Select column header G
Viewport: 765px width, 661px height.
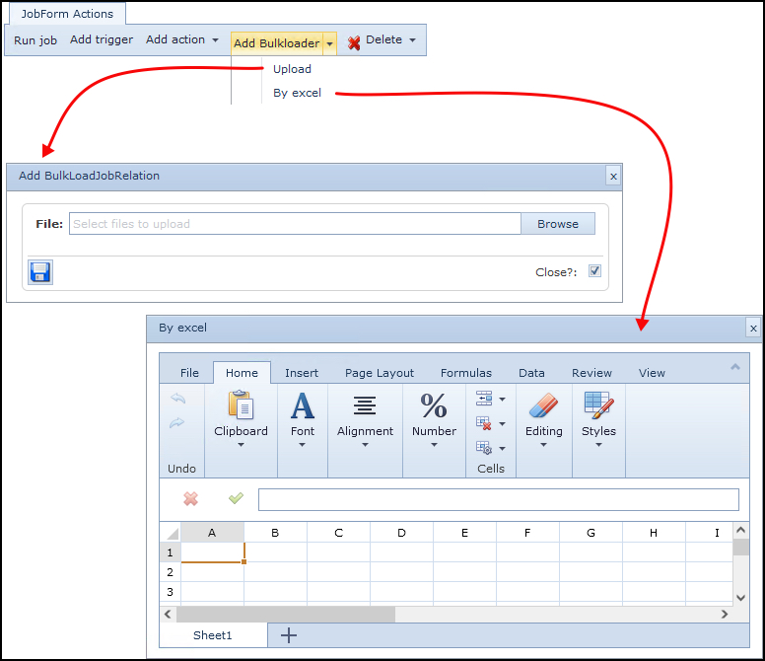591,533
